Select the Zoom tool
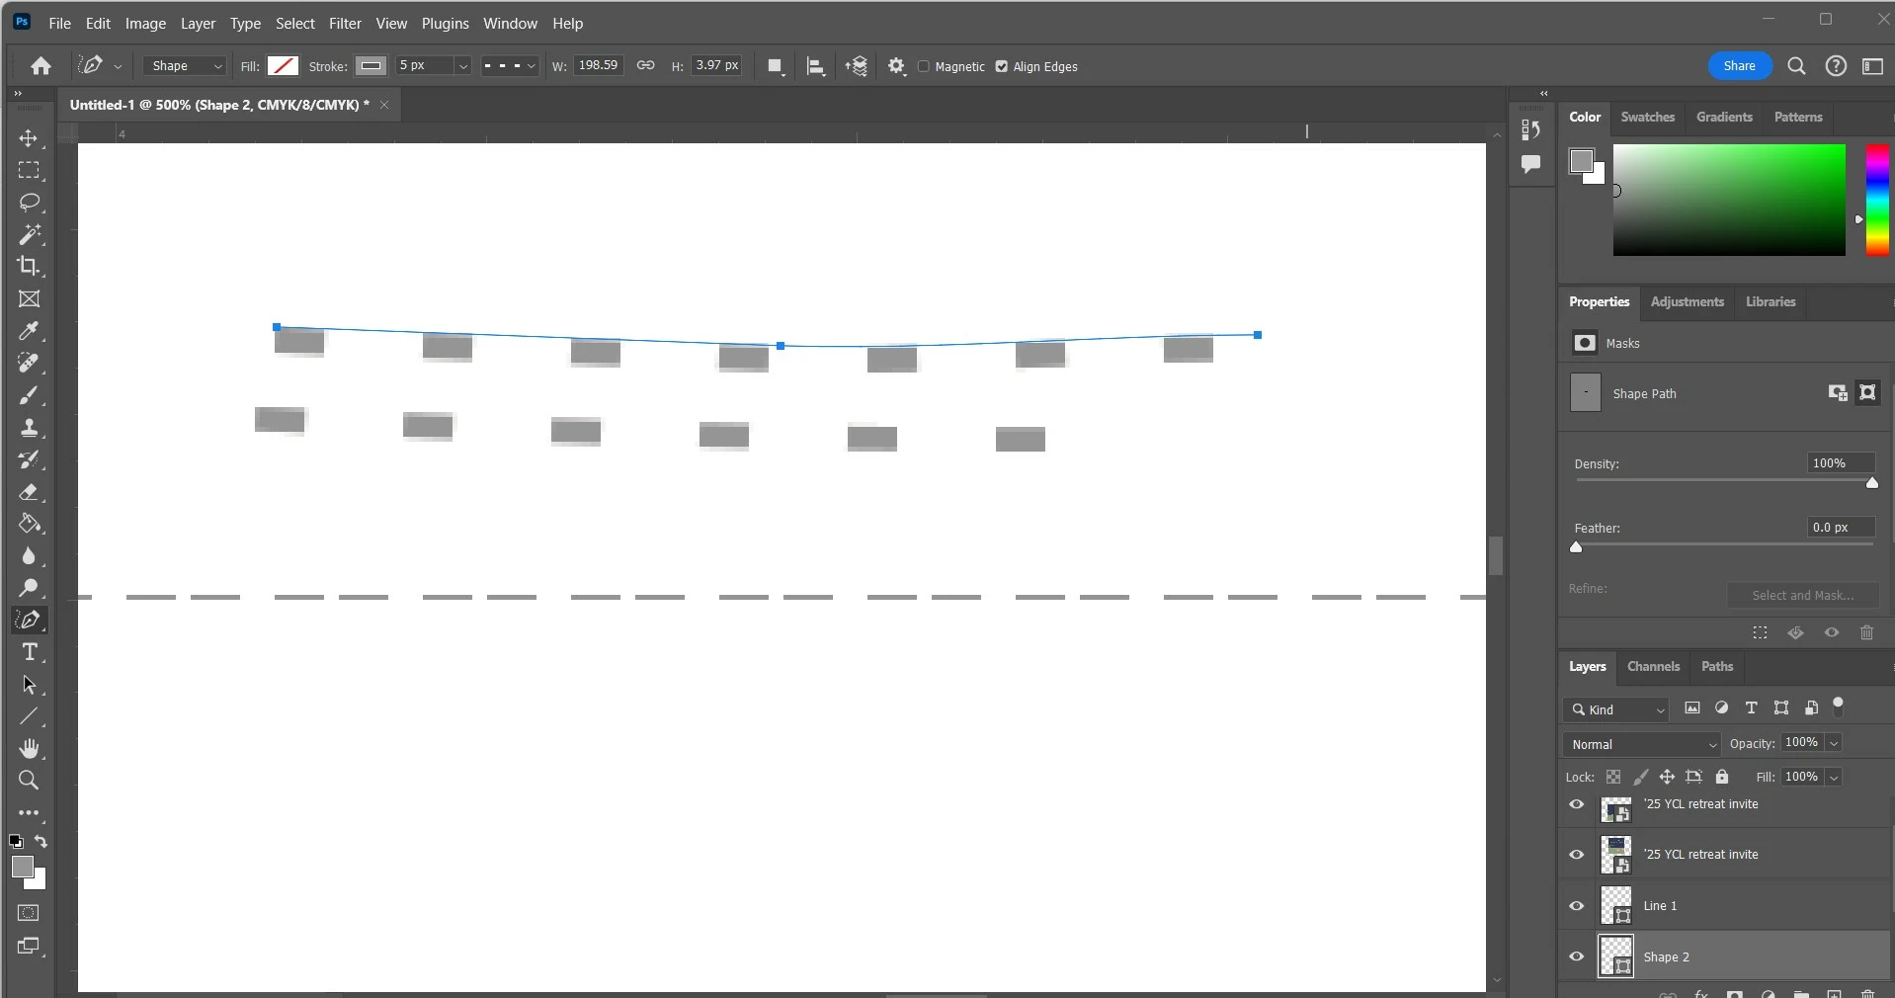 [x=29, y=781]
